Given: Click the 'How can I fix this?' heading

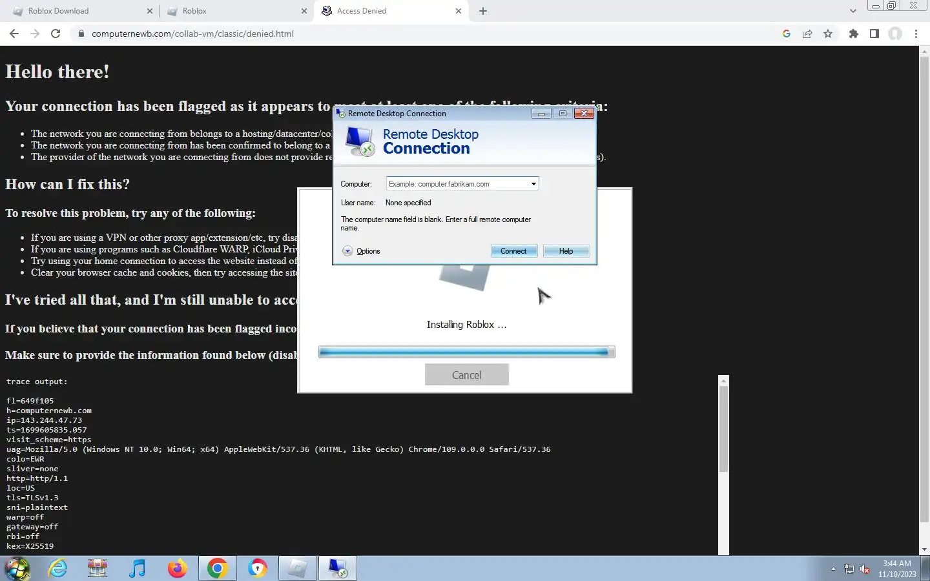Looking at the screenshot, I should tap(68, 184).
